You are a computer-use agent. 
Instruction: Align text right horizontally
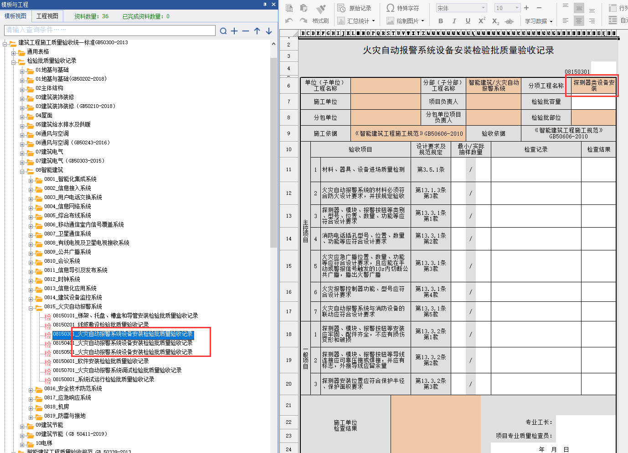[x=592, y=20]
